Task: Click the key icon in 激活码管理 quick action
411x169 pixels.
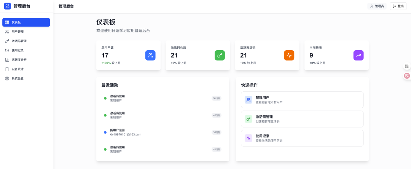Action: click(x=249, y=119)
